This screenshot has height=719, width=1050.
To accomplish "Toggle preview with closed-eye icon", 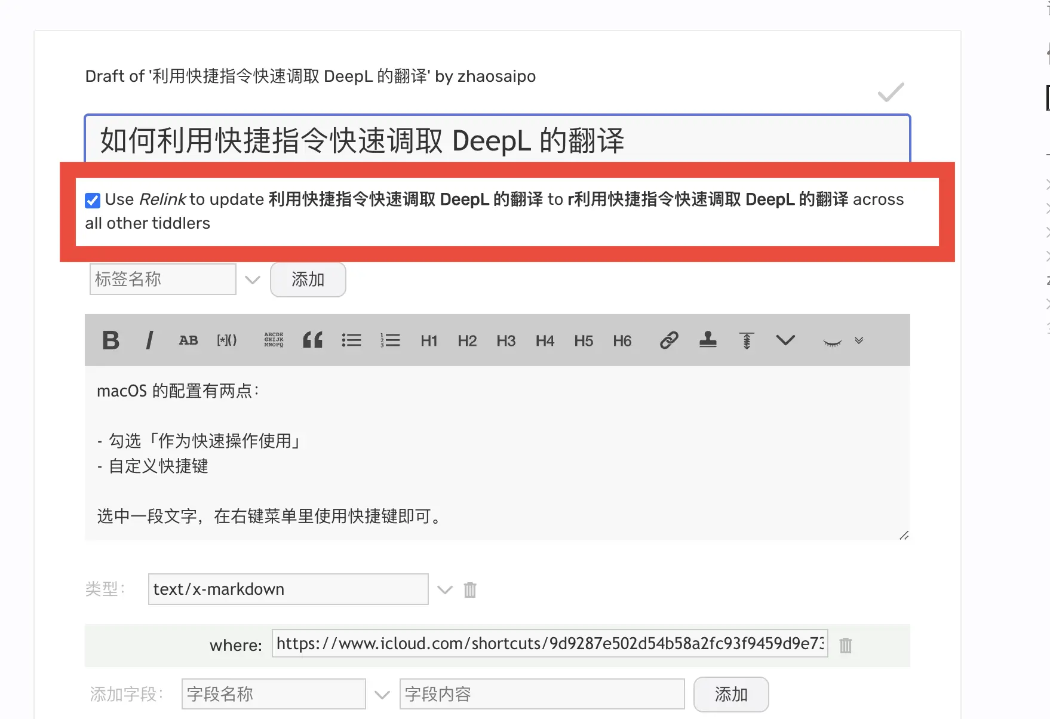I will (832, 342).
